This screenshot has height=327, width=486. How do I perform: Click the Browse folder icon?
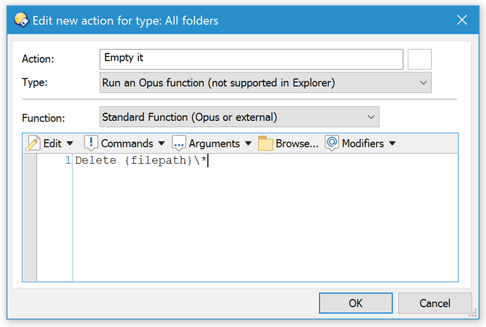pyautogui.click(x=266, y=143)
